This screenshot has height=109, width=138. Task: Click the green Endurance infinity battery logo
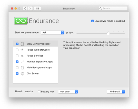click(x=21, y=21)
